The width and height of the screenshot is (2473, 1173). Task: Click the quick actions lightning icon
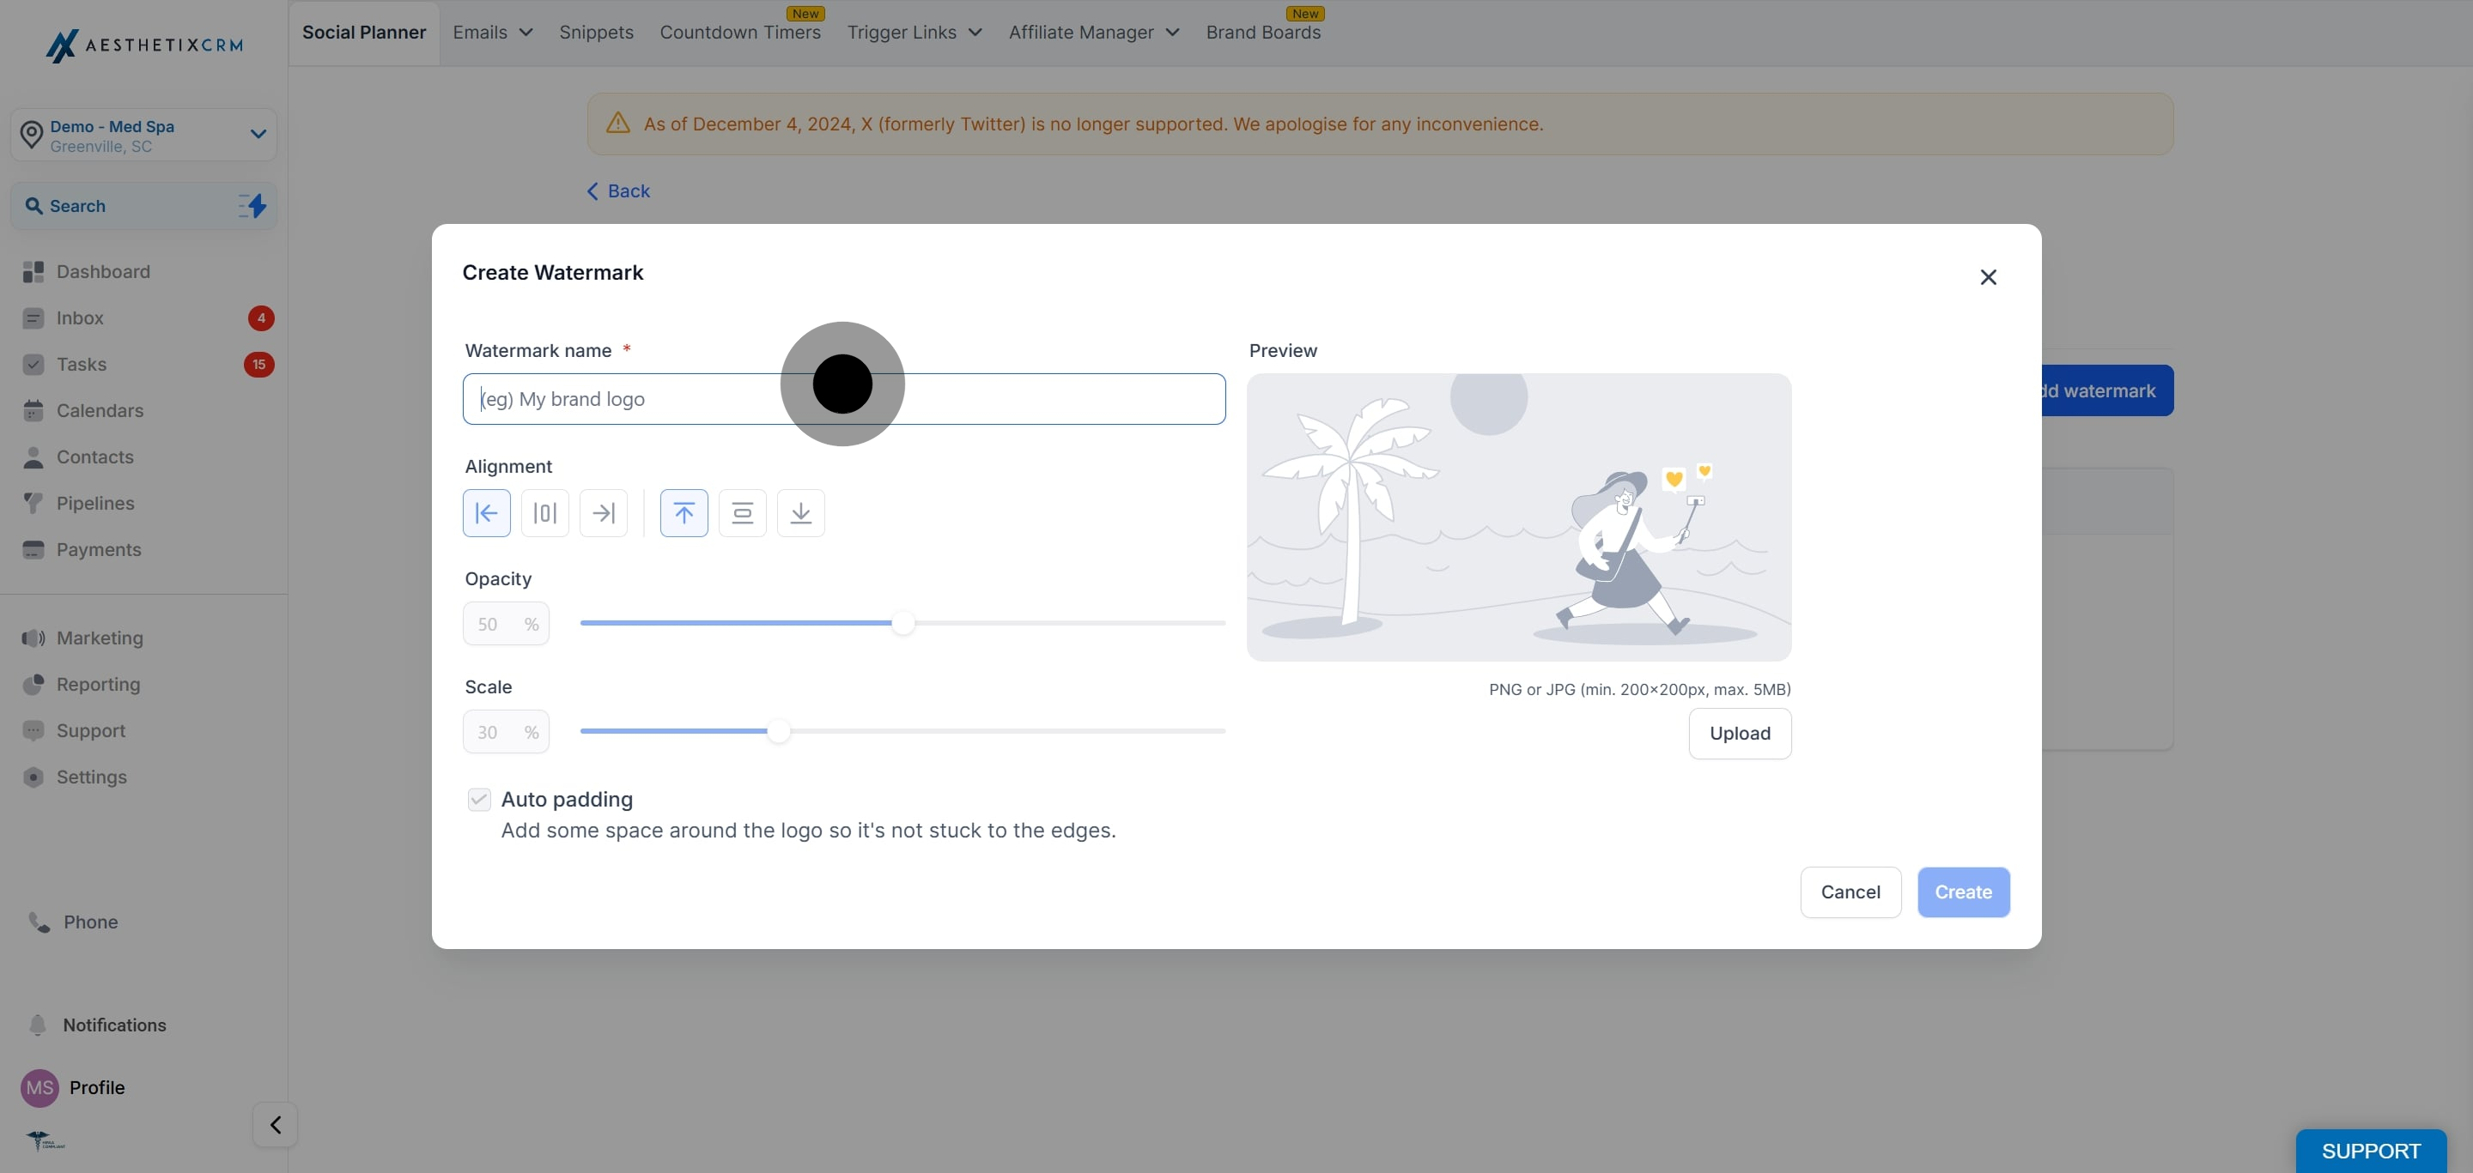252,205
